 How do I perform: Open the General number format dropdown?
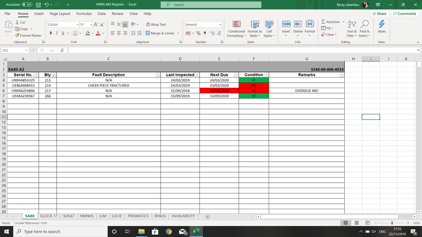[x=220, y=24]
